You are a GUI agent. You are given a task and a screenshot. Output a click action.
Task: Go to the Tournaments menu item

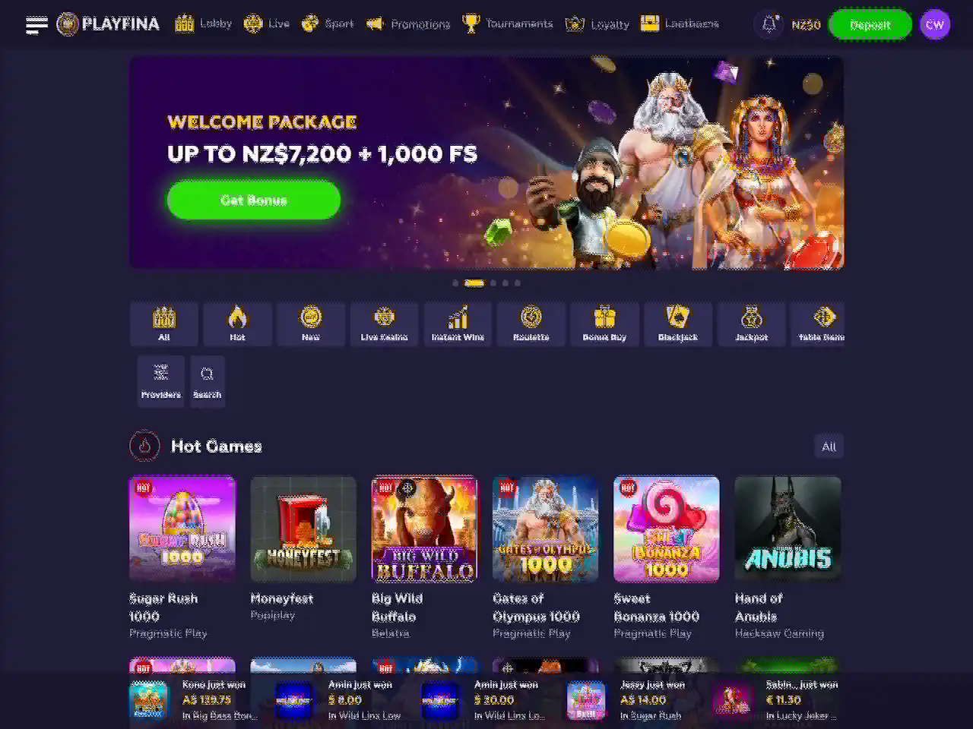point(508,24)
